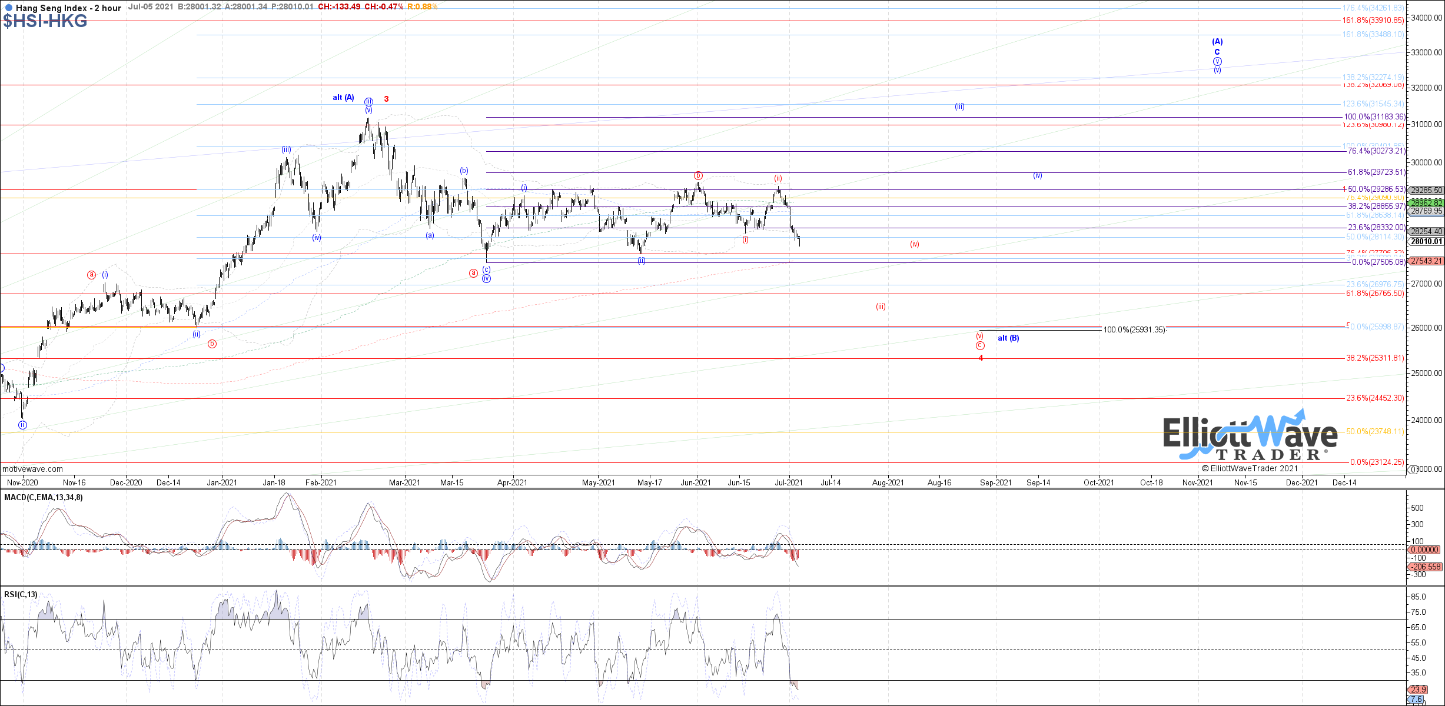This screenshot has height=706, width=1445.
Task: Select the RSI(C,13) study label
Action: point(21,594)
